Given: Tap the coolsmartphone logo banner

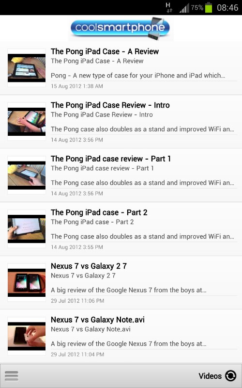Looking at the screenshot, I should pyautogui.click(x=121, y=28).
